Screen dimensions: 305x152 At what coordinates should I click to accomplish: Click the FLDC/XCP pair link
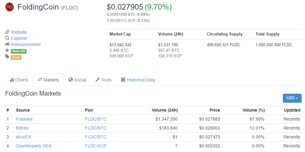point(96,146)
